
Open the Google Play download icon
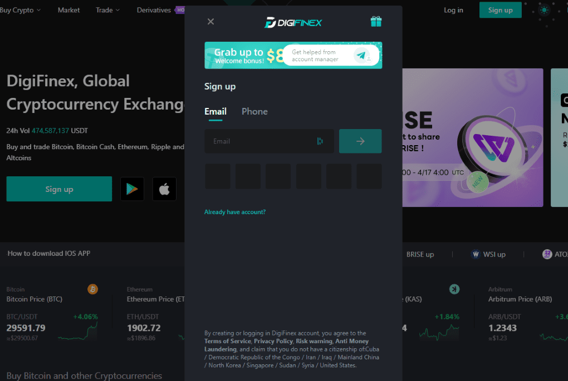(132, 189)
